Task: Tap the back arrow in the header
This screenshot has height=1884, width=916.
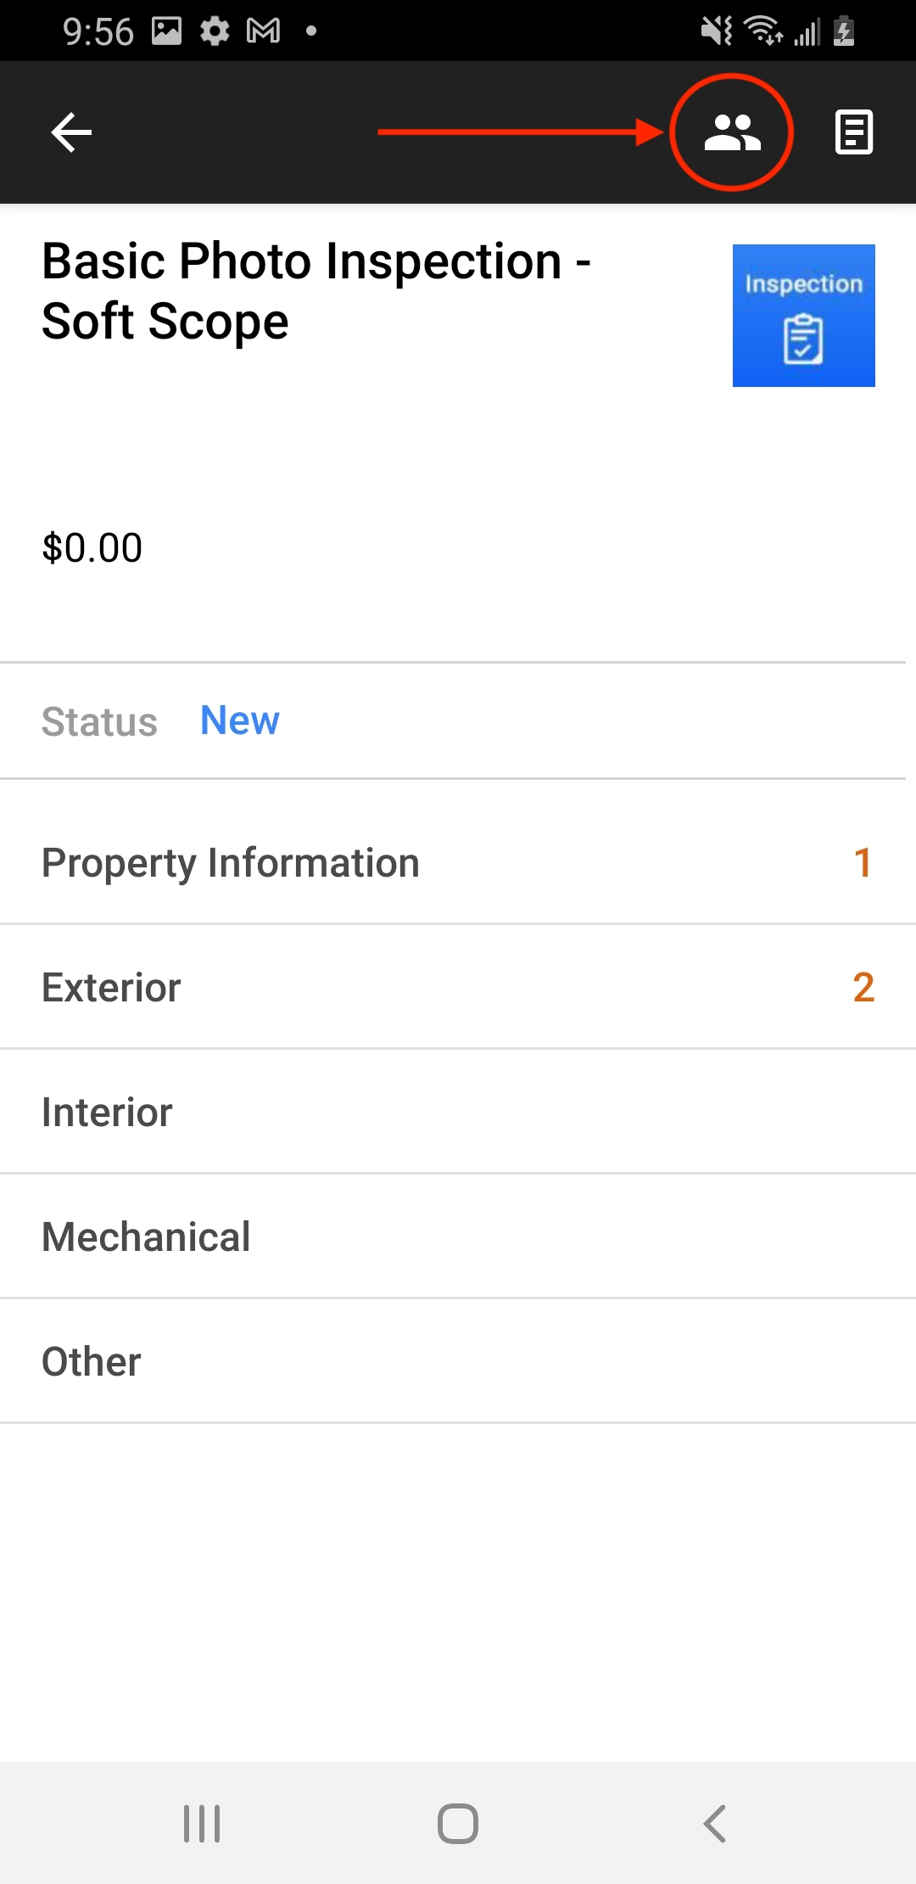Action: tap(71, 132)
